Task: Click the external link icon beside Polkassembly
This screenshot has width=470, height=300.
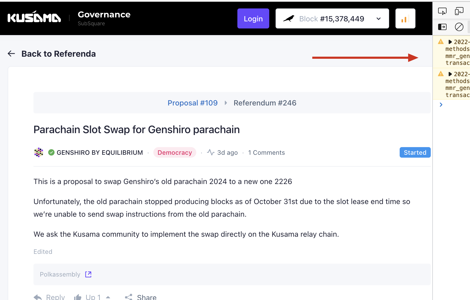Action: click(x=88, y=274)
